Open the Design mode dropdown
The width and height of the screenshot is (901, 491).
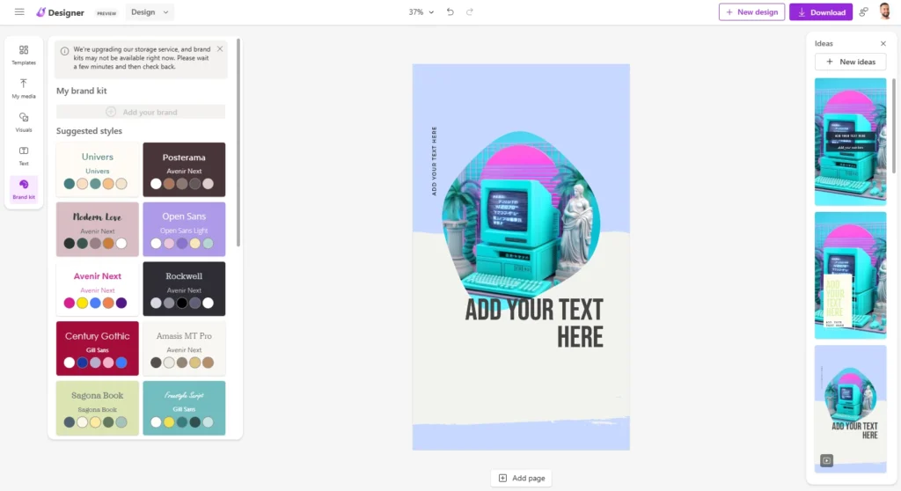point(150,11)
